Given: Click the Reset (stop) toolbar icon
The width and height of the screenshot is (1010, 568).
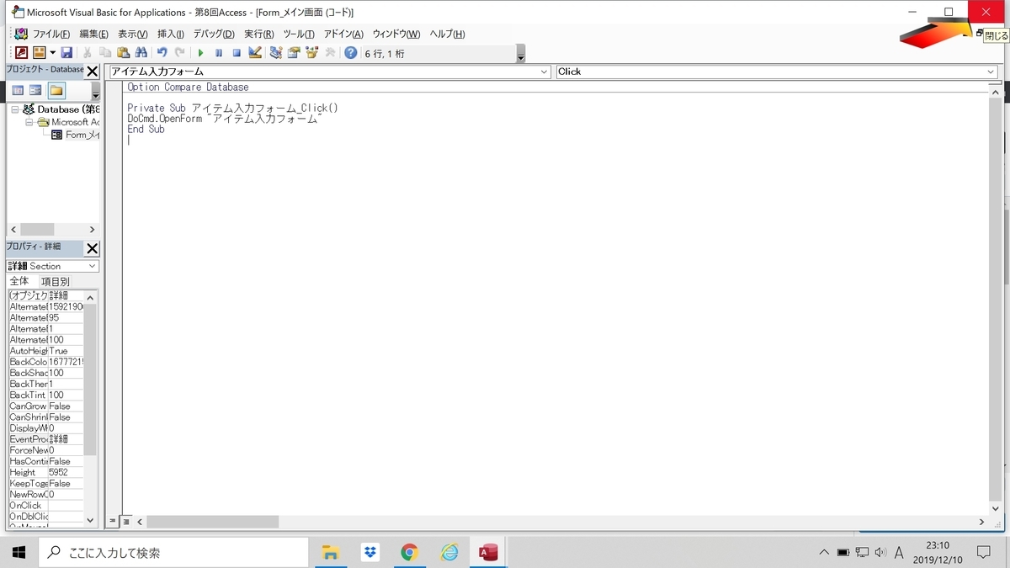Looking at the screenshot, I should (237, 52).
